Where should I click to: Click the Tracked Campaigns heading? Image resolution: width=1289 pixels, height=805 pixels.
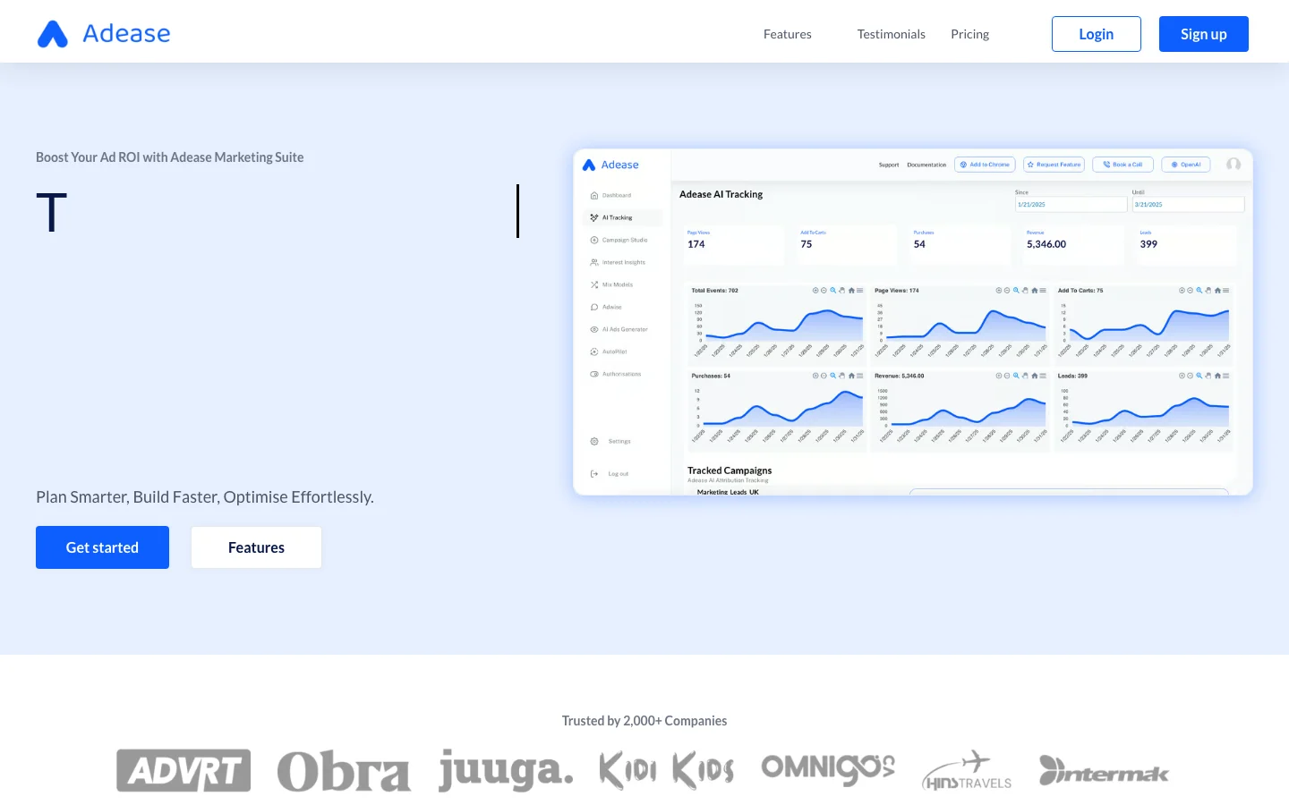(x=730, y=470)
